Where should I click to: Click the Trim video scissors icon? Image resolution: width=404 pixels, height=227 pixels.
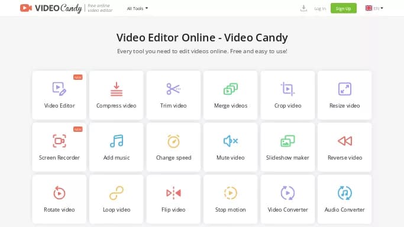pyautogui.click(x=173, y=89)
